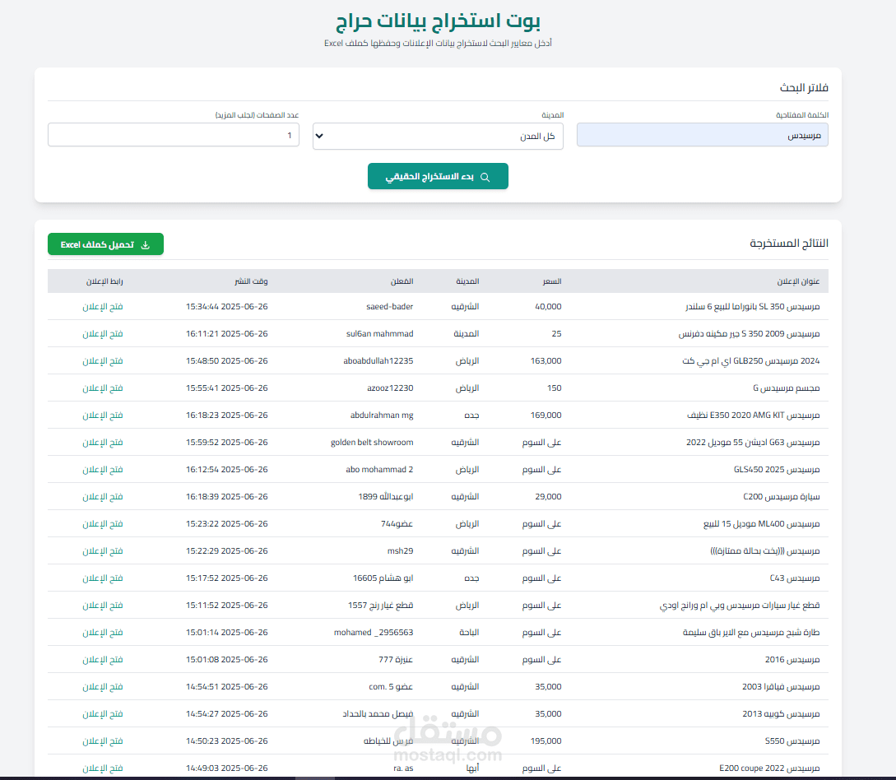
Task: Click the timestamp "15:23:22 2025-06-26"
Action: coord(227,524)
